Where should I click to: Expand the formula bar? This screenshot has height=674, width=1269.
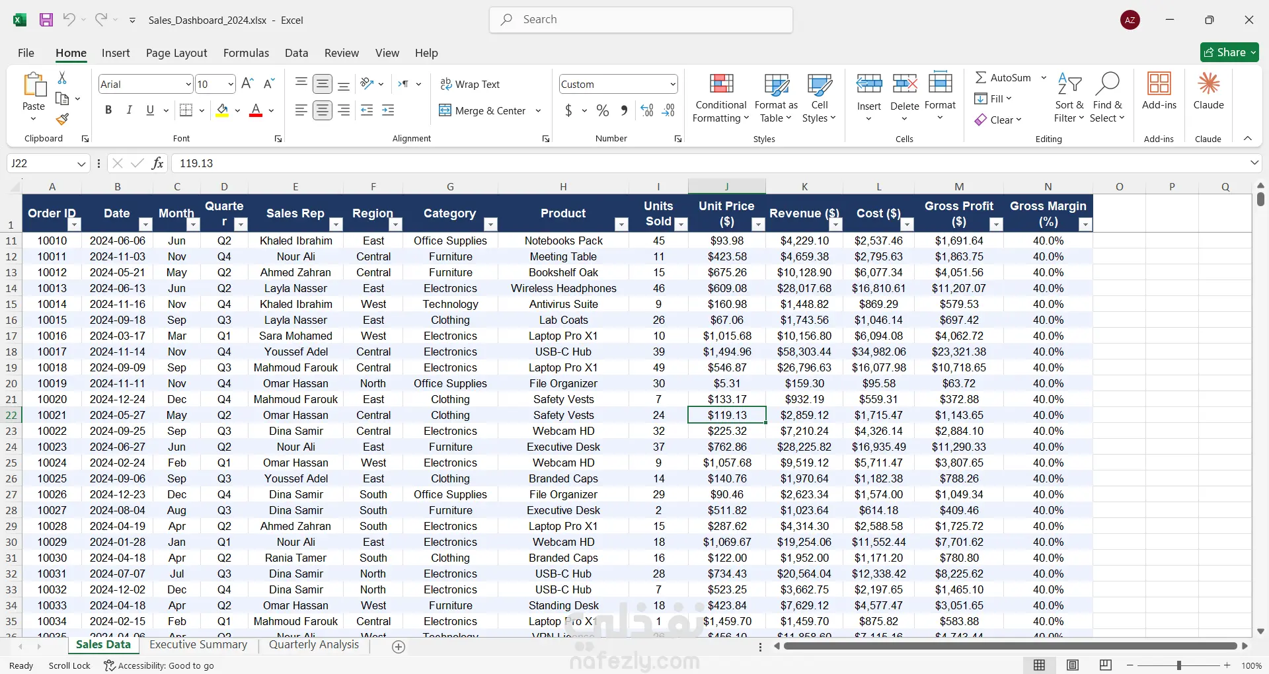point(1254,163)
